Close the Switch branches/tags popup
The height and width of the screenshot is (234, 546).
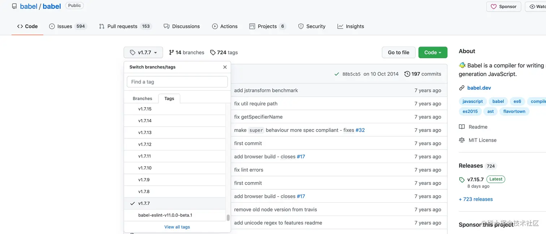point(225,67)
